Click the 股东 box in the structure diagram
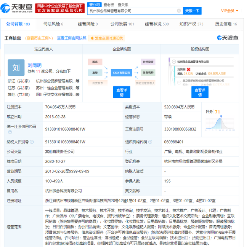 coord(95,62)
